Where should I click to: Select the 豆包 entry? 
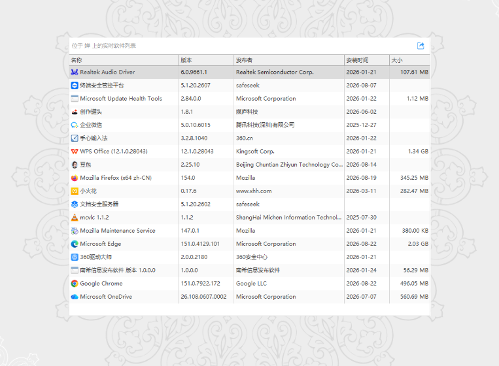[x=85, y=165]
